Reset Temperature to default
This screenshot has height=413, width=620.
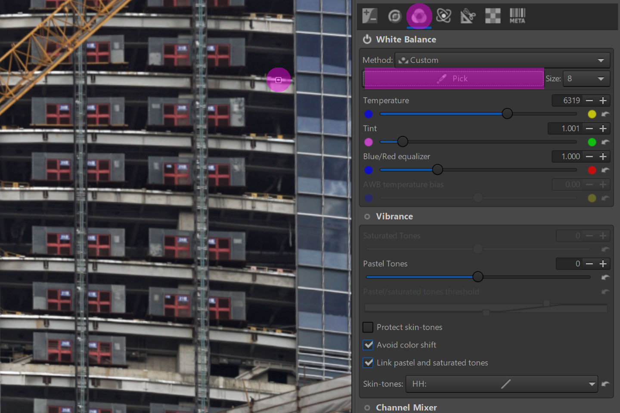coord(605,114)
